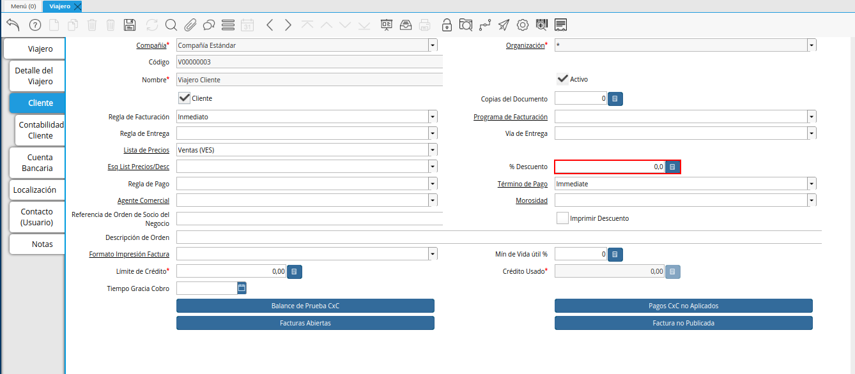This screenshot has width=855, height=374.
Task: Enable the Imprimir Descuento checkbox
Action: pos(562,218)
